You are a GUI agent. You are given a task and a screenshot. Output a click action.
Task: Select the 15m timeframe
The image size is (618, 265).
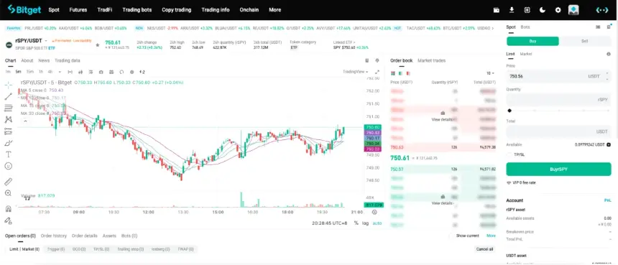click(x=30, y=72)
